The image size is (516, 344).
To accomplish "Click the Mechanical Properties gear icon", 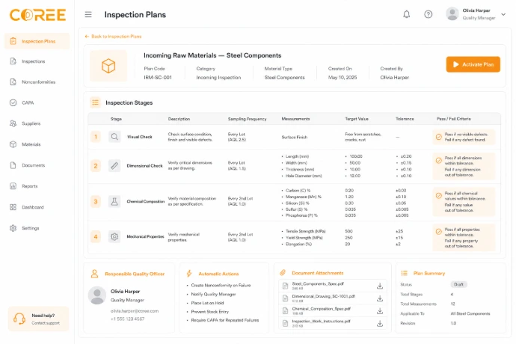I will pyautogui.click(x=114, y=236).
